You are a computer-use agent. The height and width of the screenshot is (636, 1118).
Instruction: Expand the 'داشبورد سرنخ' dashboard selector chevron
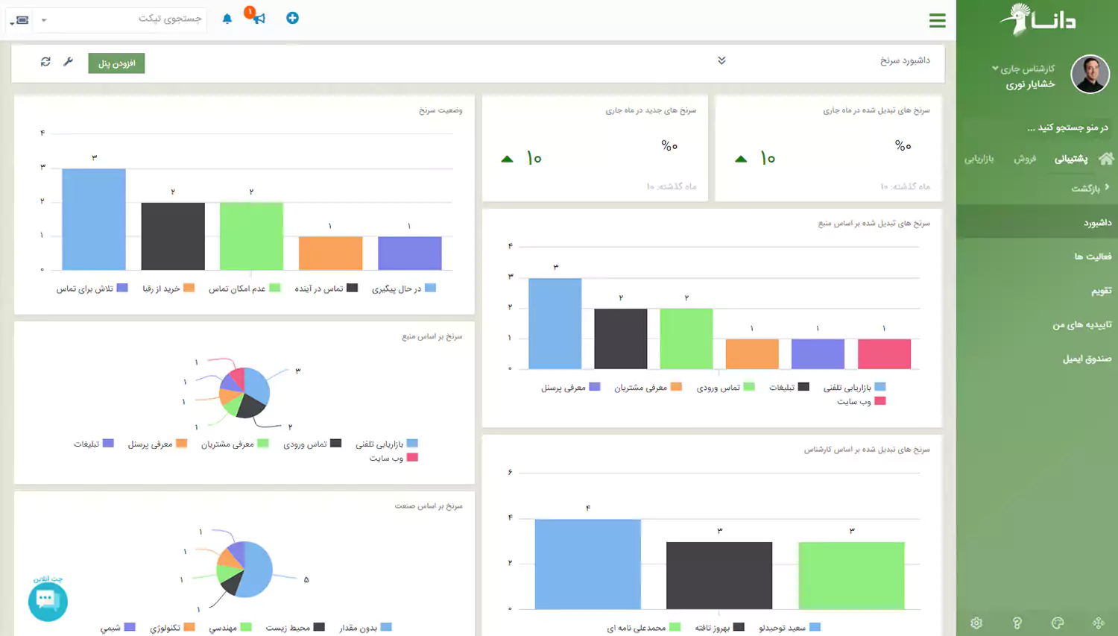coord(721,60)
